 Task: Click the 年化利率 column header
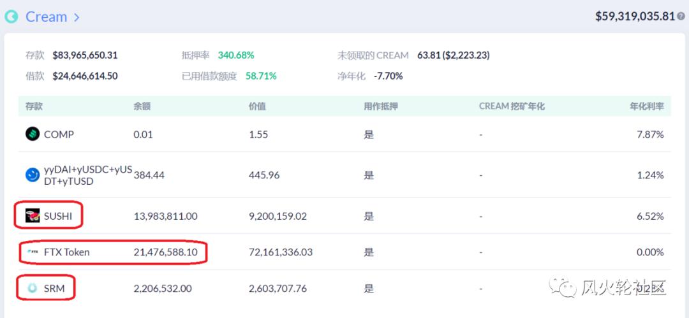click(x=647, y=106)
